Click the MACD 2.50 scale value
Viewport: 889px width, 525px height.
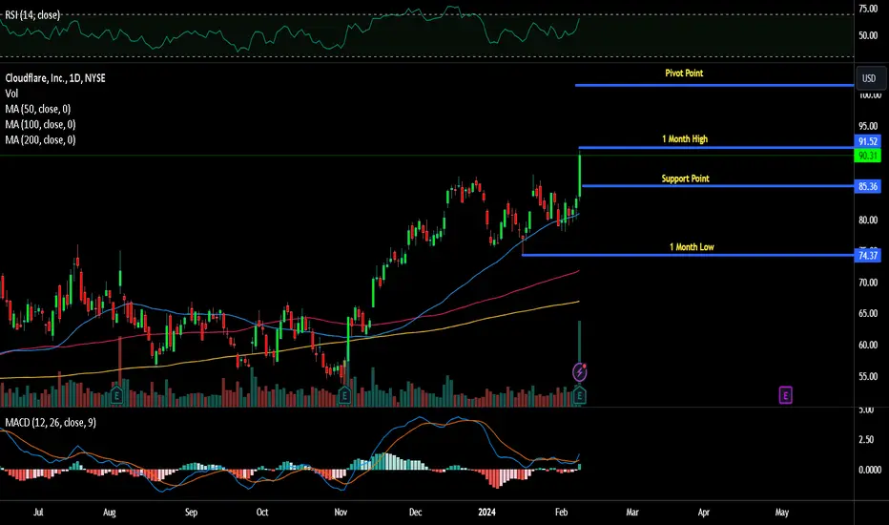(866, 439)
